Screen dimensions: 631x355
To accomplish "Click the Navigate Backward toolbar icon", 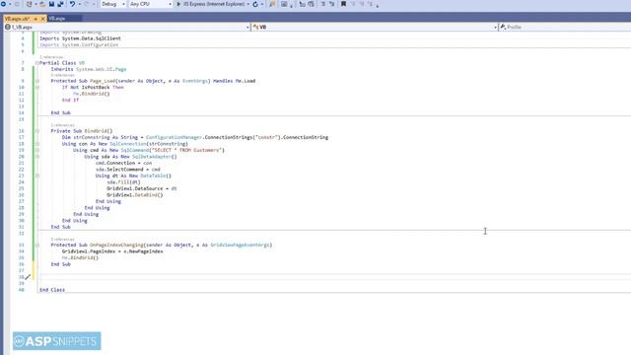I will point(3,4).
